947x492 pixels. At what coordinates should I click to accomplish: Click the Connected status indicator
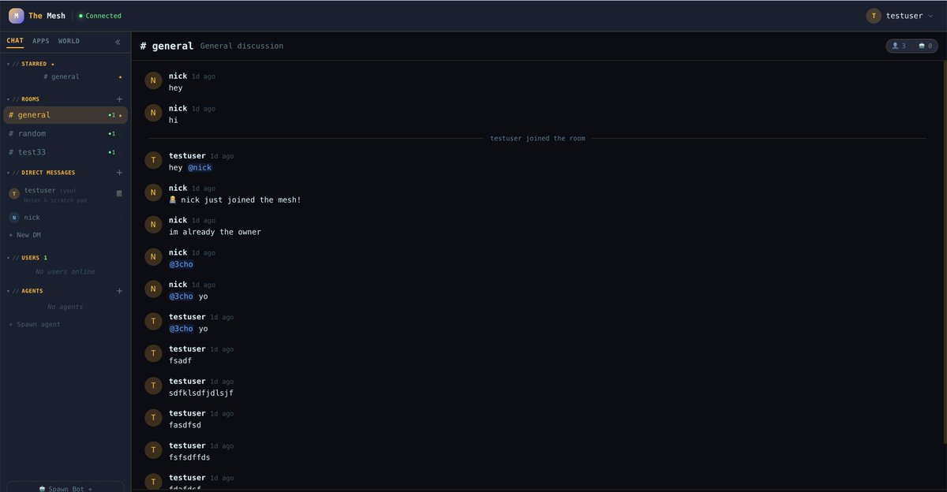point(99,16)
